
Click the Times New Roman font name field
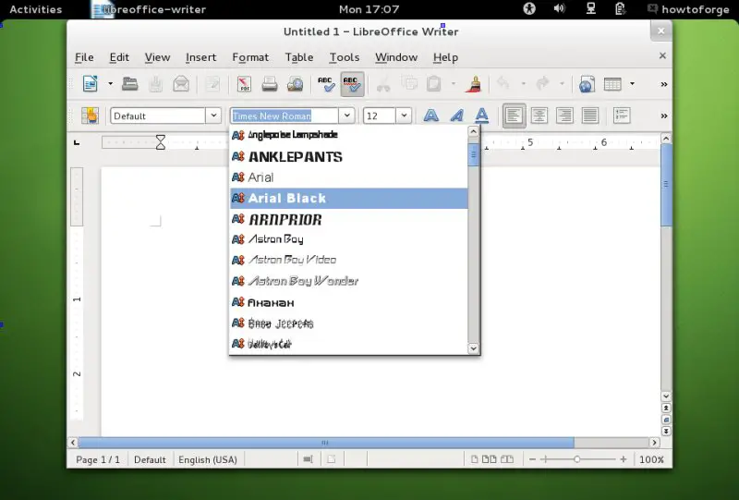coord(285,116)
